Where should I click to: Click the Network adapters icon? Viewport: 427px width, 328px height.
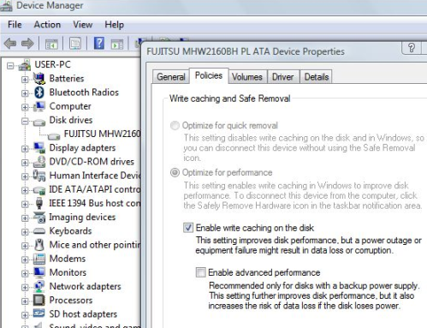(39, 286)
